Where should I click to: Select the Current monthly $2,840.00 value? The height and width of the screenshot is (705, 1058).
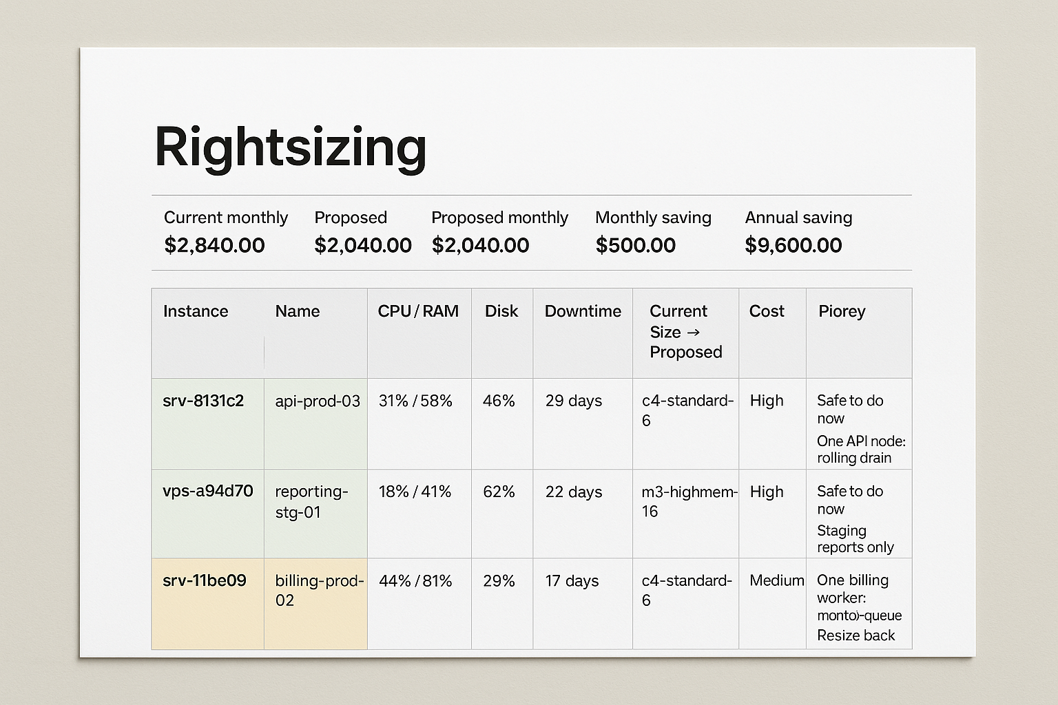click(x=214, y=245)
